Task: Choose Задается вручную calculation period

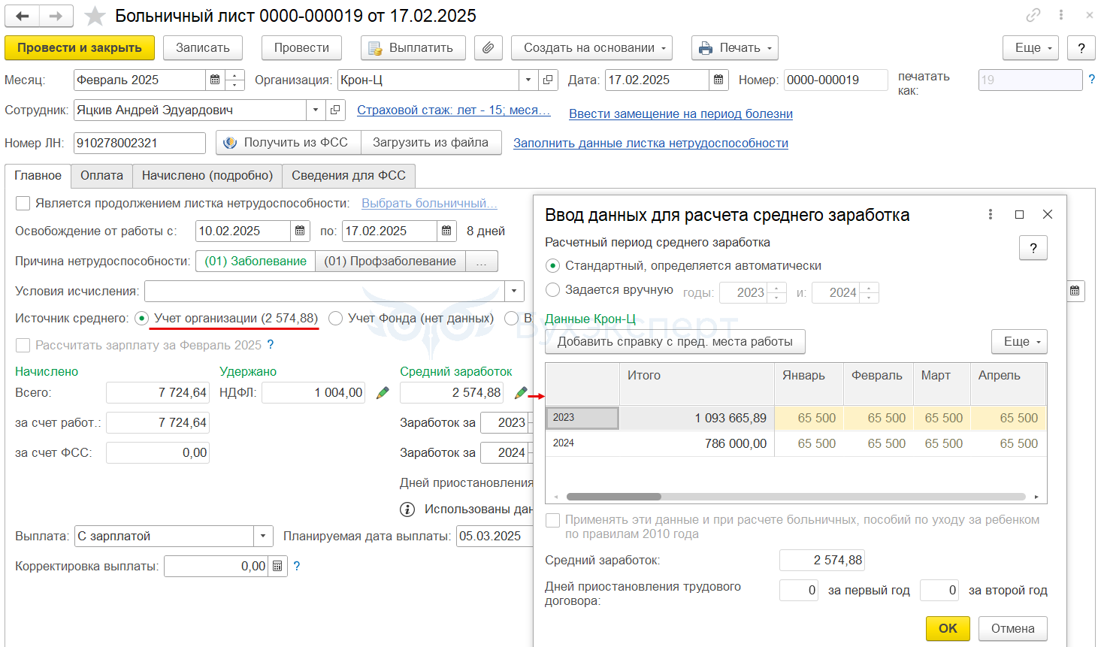Action: (x=553, y=290)
